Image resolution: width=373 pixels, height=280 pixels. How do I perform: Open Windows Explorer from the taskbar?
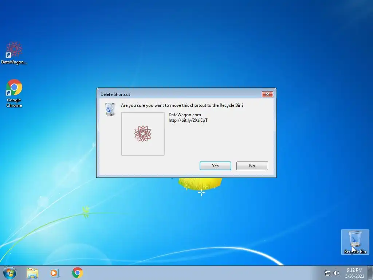click(32, 273)
